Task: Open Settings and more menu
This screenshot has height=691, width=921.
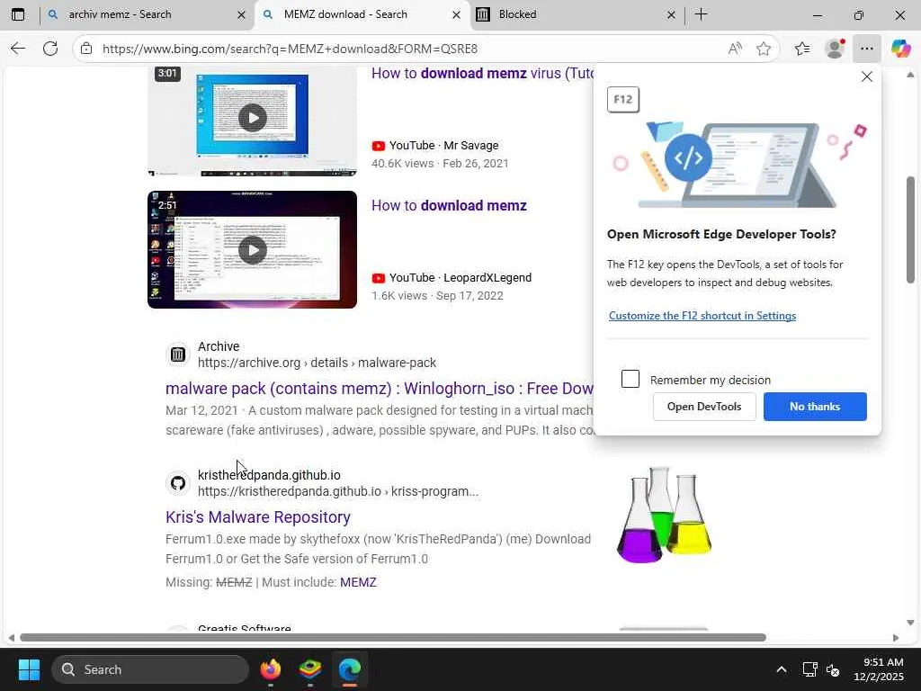Action: click(867, 49)
